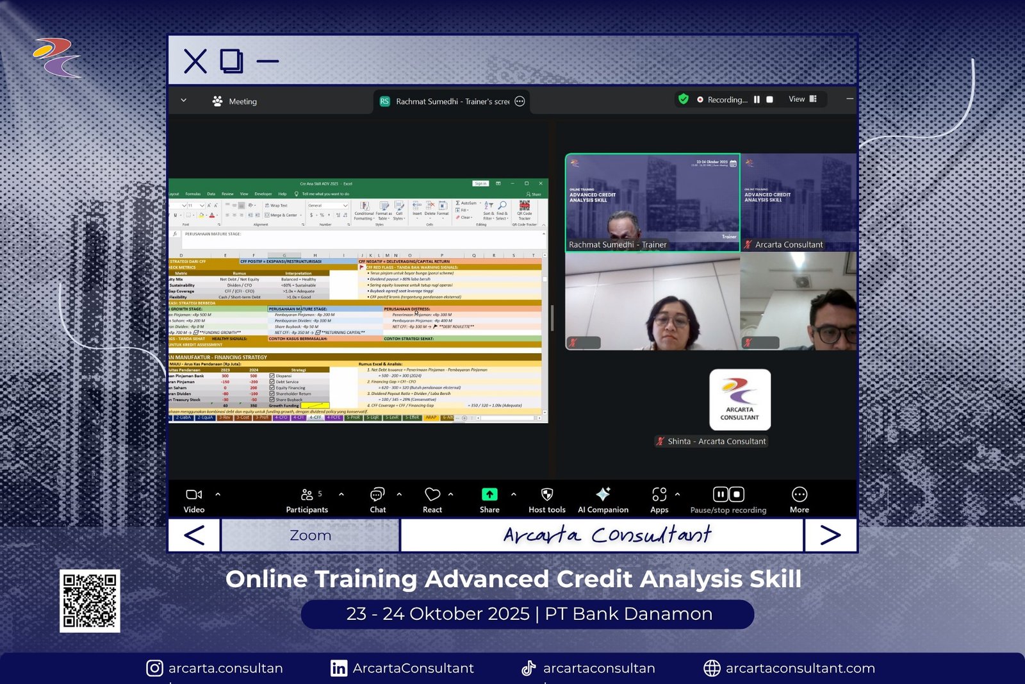The width and height of the screenshot is (1025, 684).
Task: Select Rachmat Sumedhi Trainer video thumbnail
Action: [652, 202]
